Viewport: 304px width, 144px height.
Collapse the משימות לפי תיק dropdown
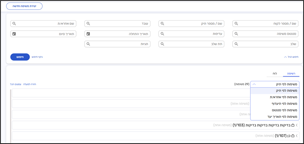point(254,84)
